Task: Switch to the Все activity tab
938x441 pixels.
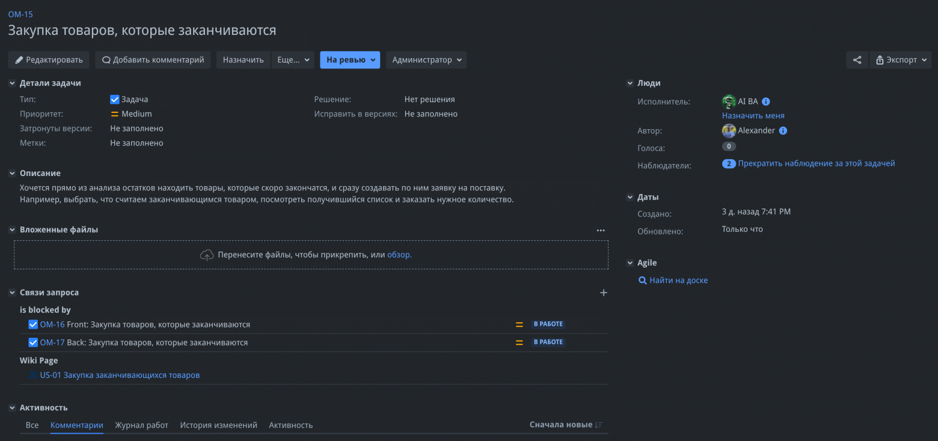Action: click(x=32, y=425)
